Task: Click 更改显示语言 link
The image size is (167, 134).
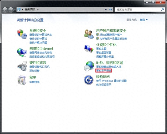Action: (x=104, y=71)
